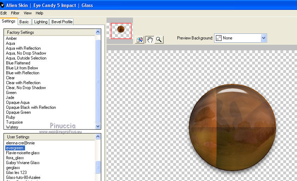Click the glass sphere in preview
This screenshot has width=297, height=181.
pyautogui.click(x=232, y=127)
